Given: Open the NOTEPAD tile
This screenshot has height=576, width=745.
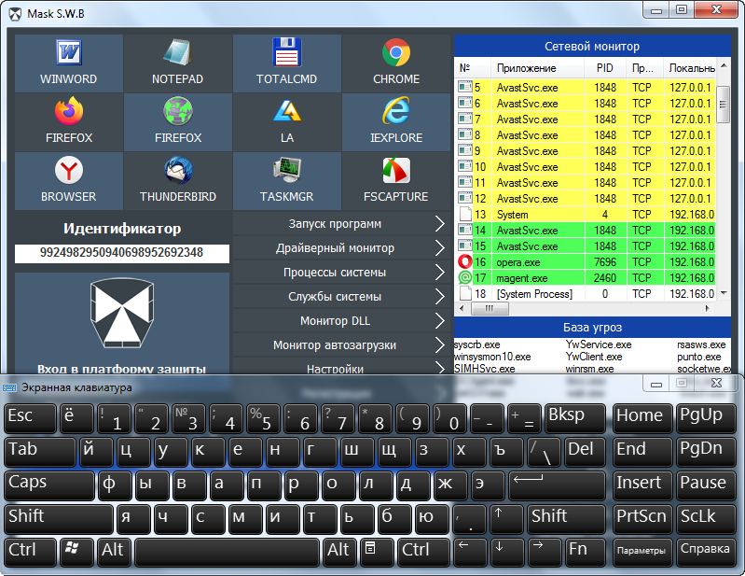Looking at the screenshot, I should click(x=177, y=63).
